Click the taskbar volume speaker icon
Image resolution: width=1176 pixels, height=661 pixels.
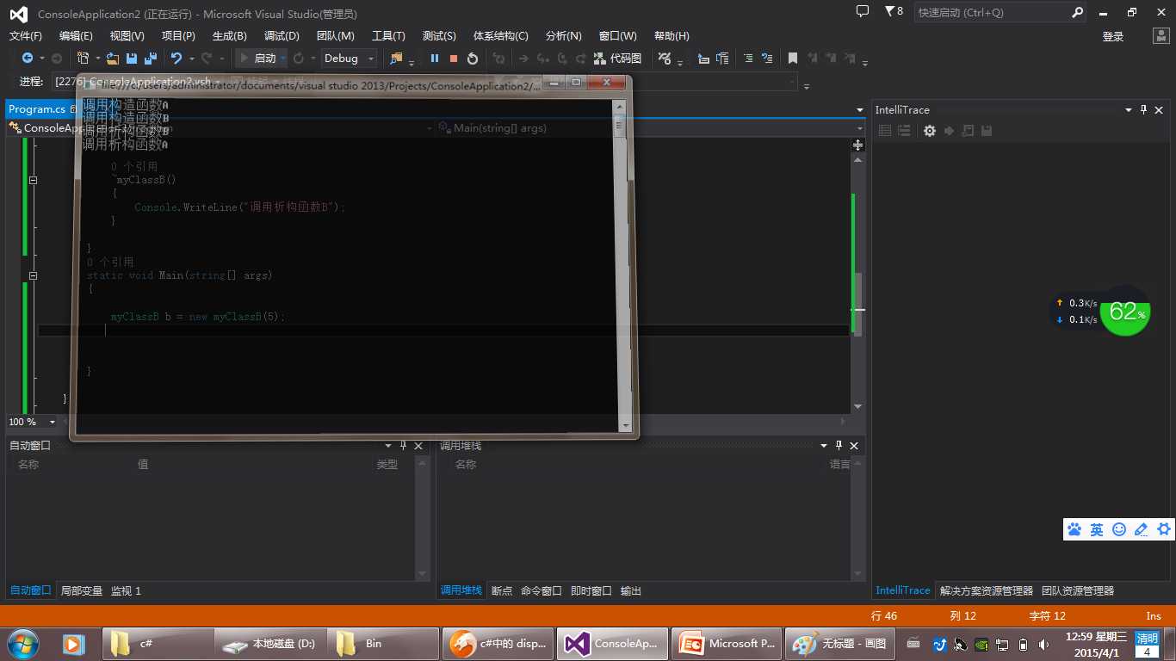pos(1044,644)
